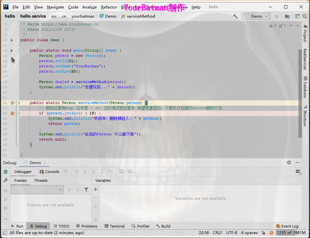Toggle read-only lock icon in status bar
The height and width of the screenshot is (238, 310).
tap(263, 233)
